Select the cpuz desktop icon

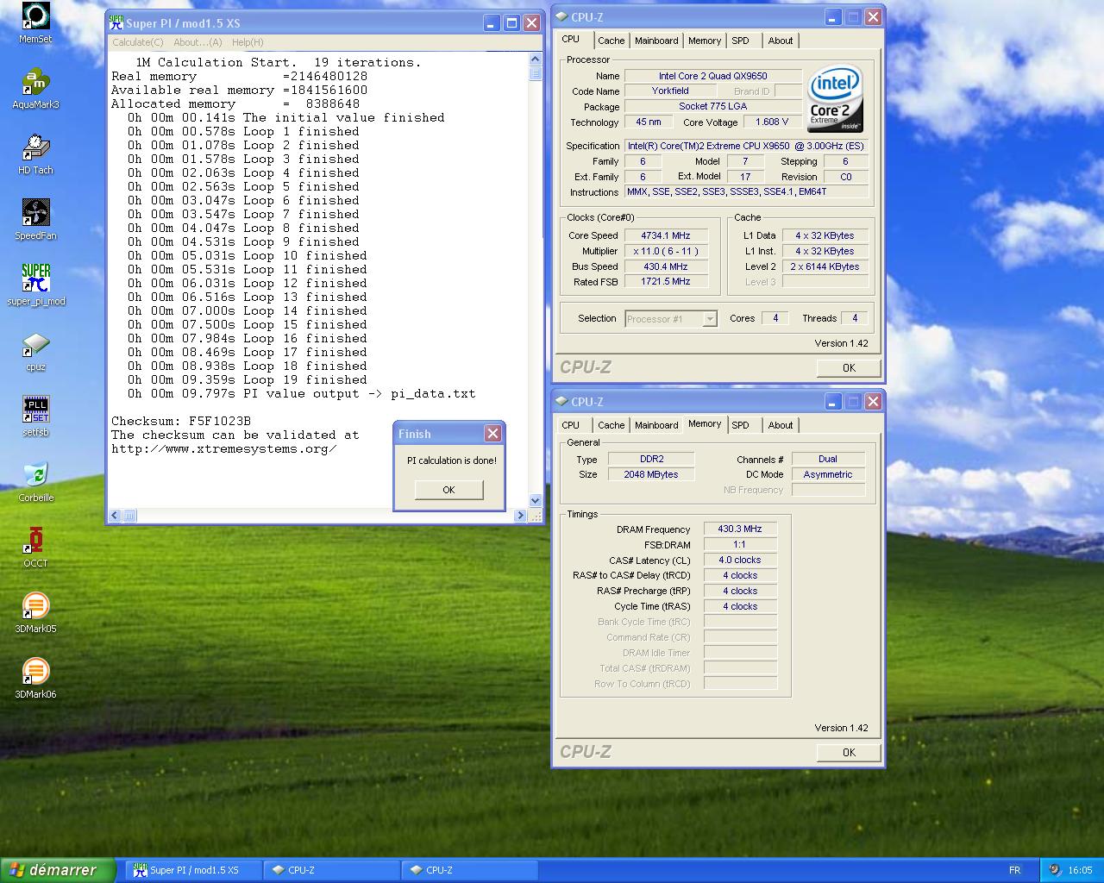pos(35,351)
